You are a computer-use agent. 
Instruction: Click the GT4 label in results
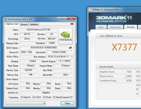pyautogui.click(x=138, y=85)
